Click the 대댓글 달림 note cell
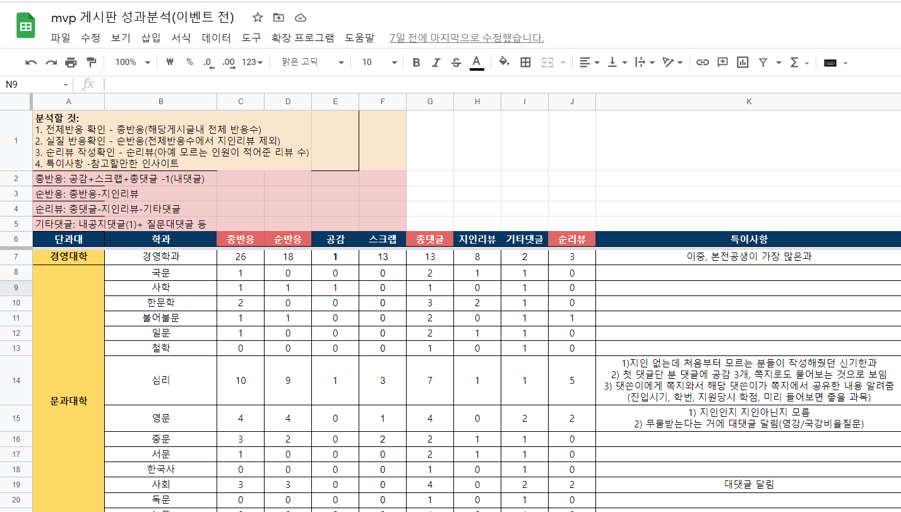The image size is (901, 512). tap(748, 484)
